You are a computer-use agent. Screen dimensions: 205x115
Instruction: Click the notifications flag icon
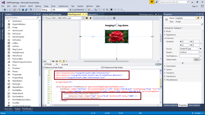click(152, 2)
